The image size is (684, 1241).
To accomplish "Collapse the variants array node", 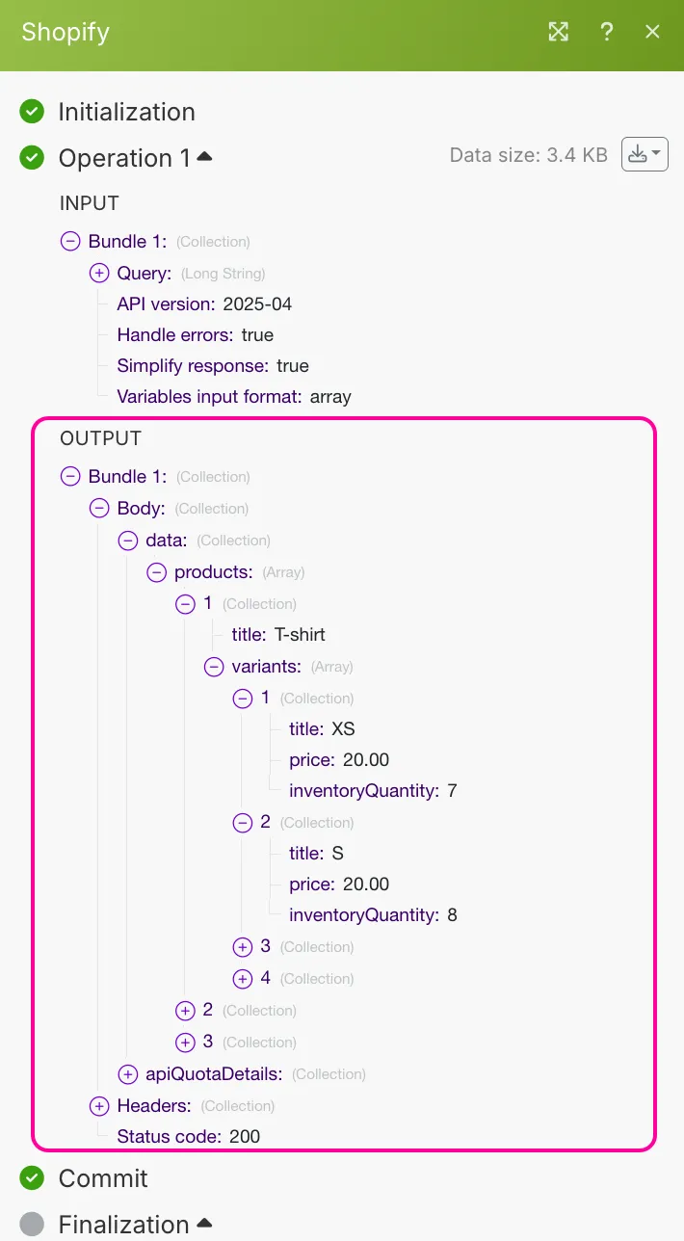I will point(214,666).
